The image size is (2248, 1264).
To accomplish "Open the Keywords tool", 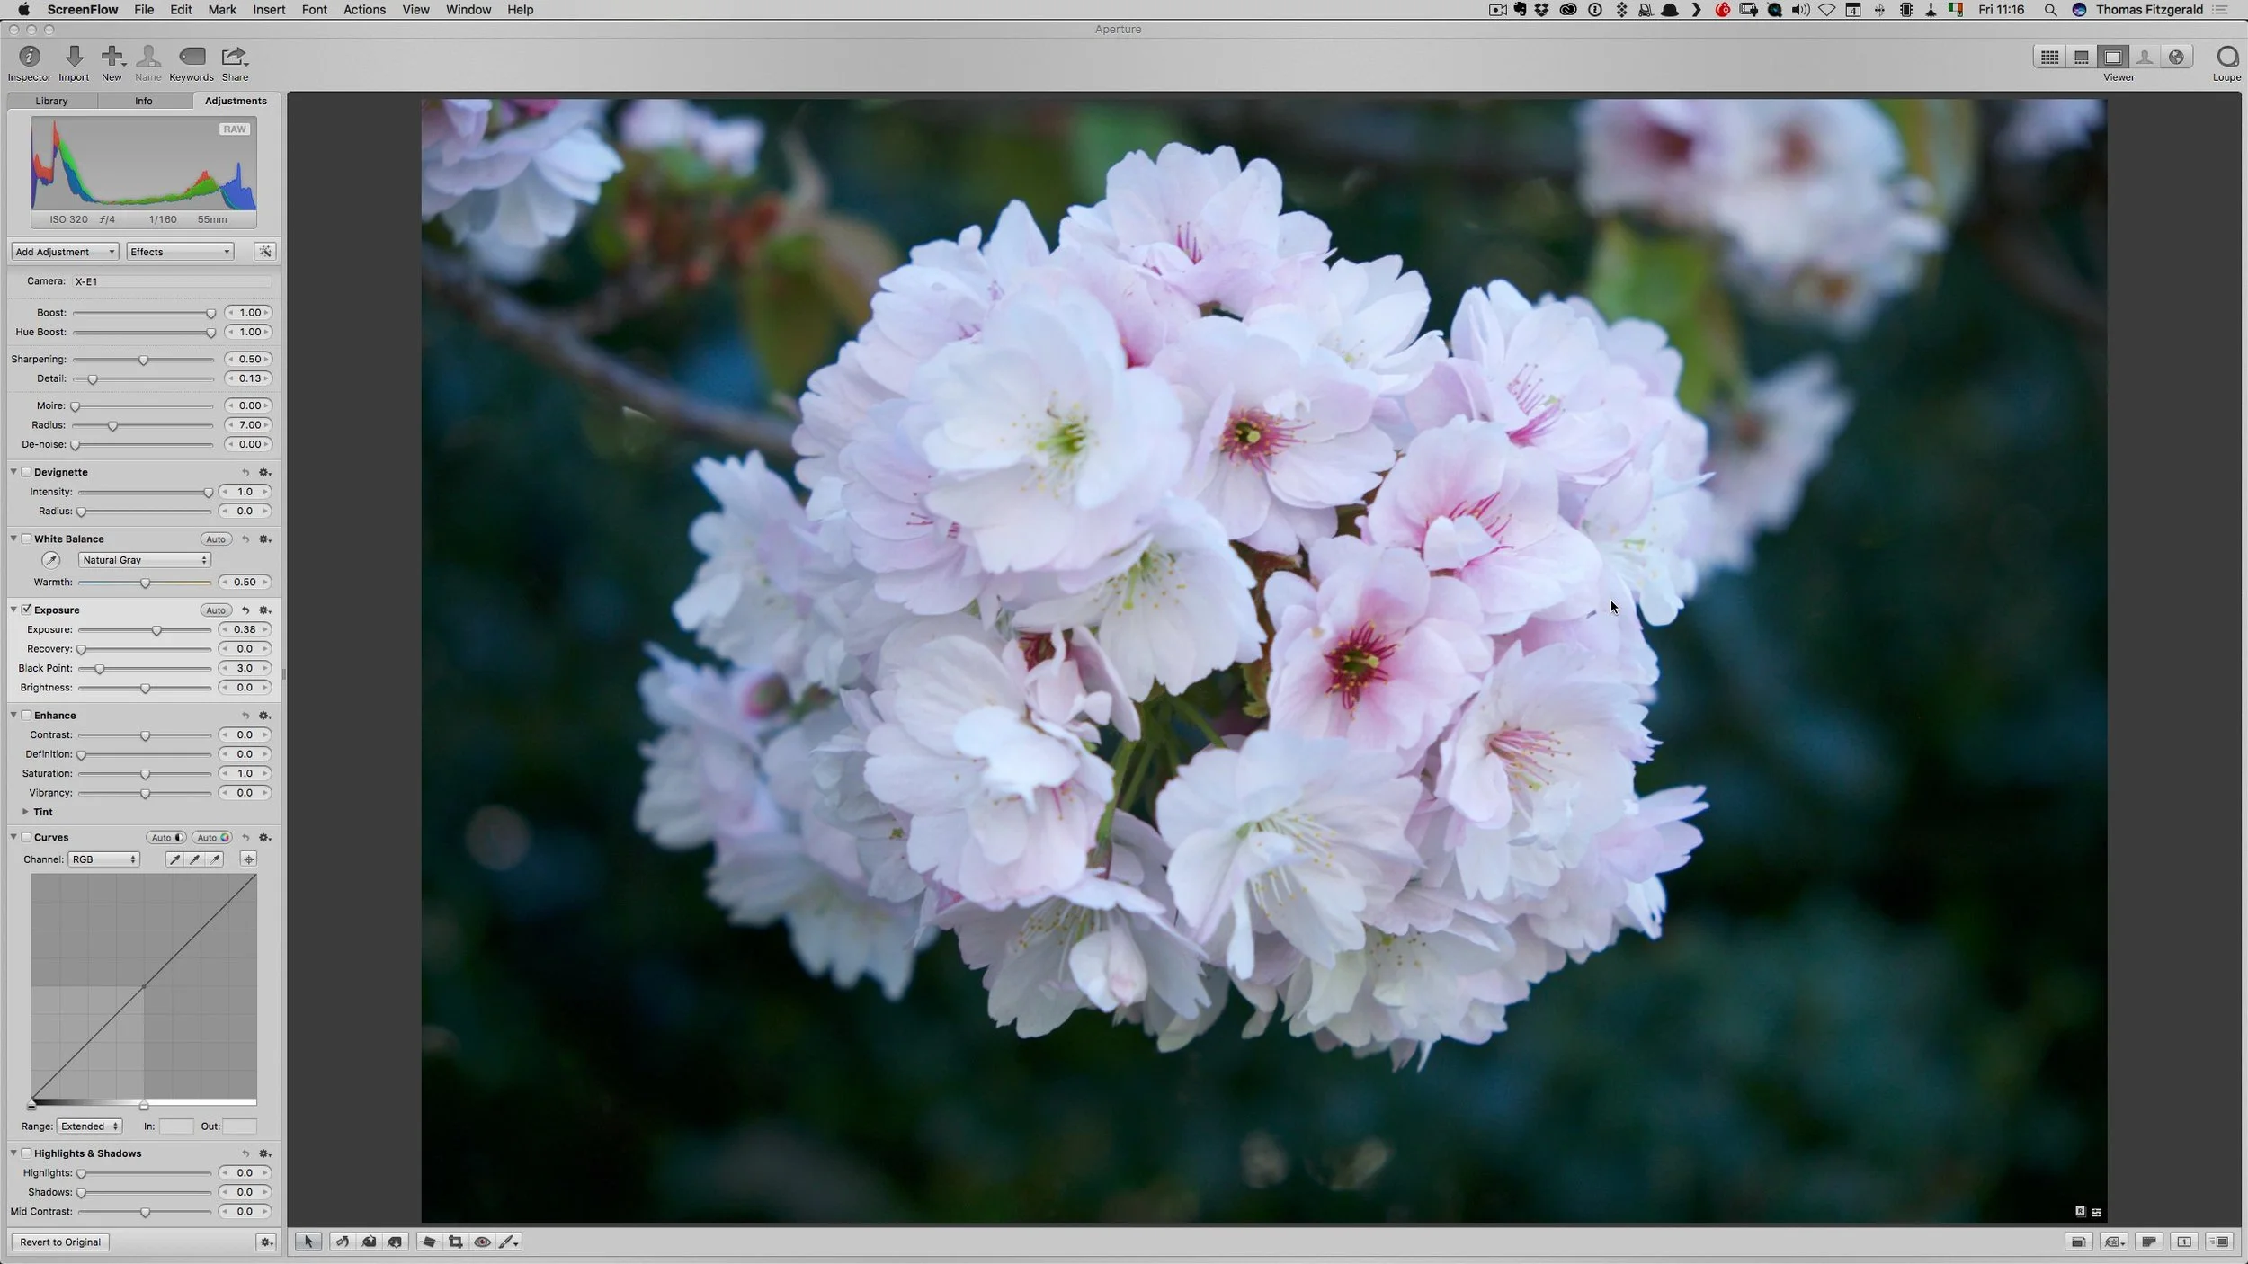I will (192, 63).
